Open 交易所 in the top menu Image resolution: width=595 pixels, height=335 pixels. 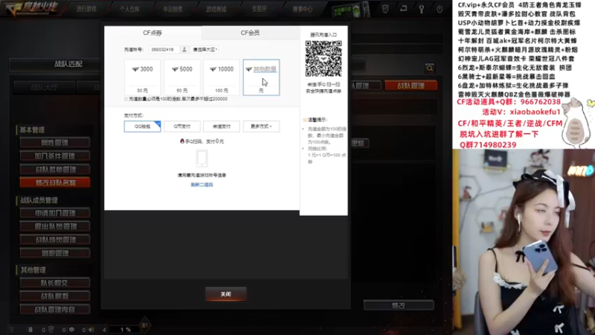[x=259, y=9]
